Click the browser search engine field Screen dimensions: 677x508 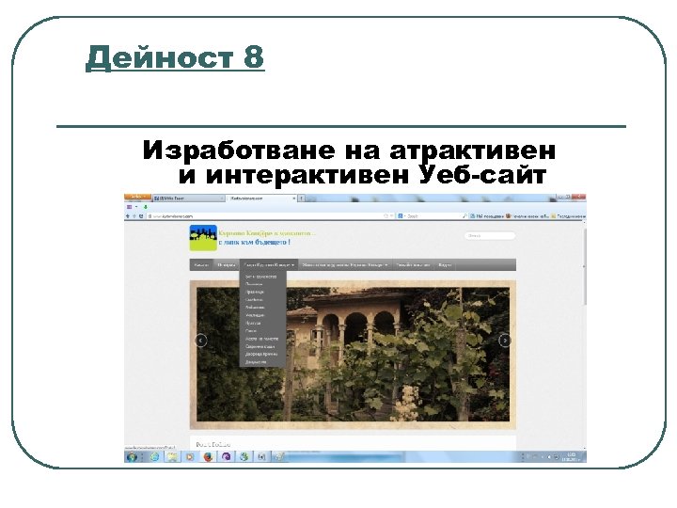coord(433,216)
